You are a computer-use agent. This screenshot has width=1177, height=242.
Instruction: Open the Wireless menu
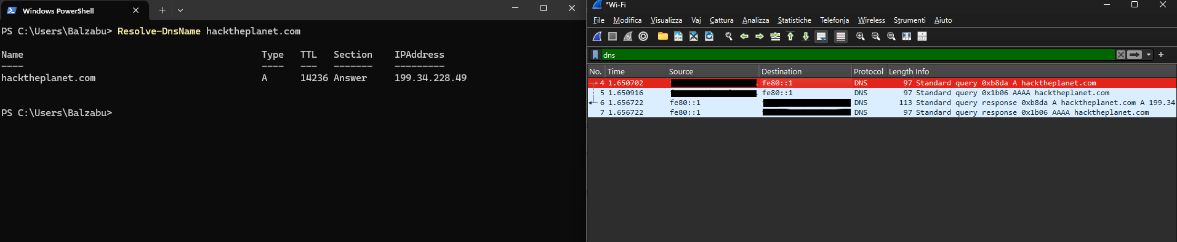pyautogui.click(x=871, y=20)
